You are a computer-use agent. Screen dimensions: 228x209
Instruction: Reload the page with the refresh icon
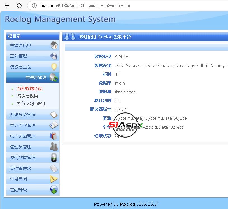coord(19,6)
